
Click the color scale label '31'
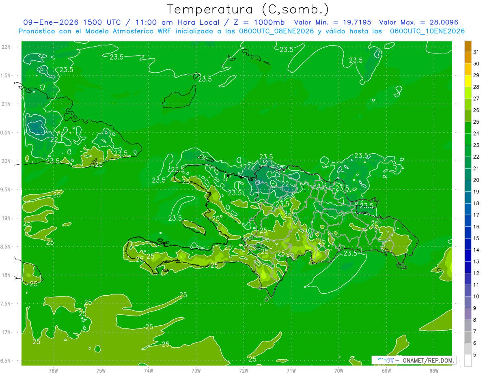[476, 52]
